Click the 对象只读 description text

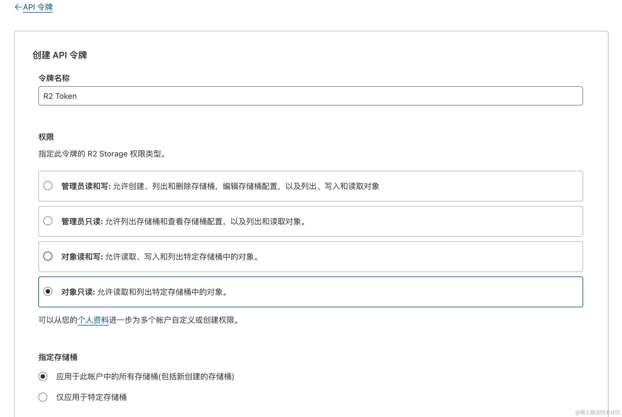[x=163, y=292]
